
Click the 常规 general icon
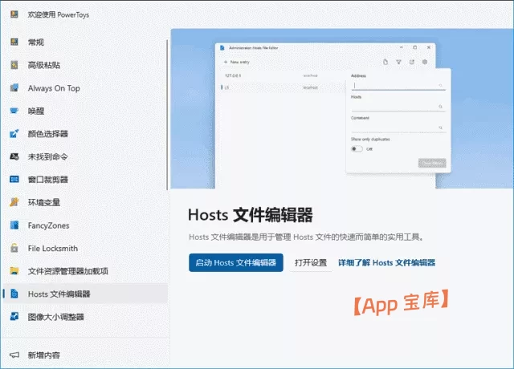coord(14,42)
